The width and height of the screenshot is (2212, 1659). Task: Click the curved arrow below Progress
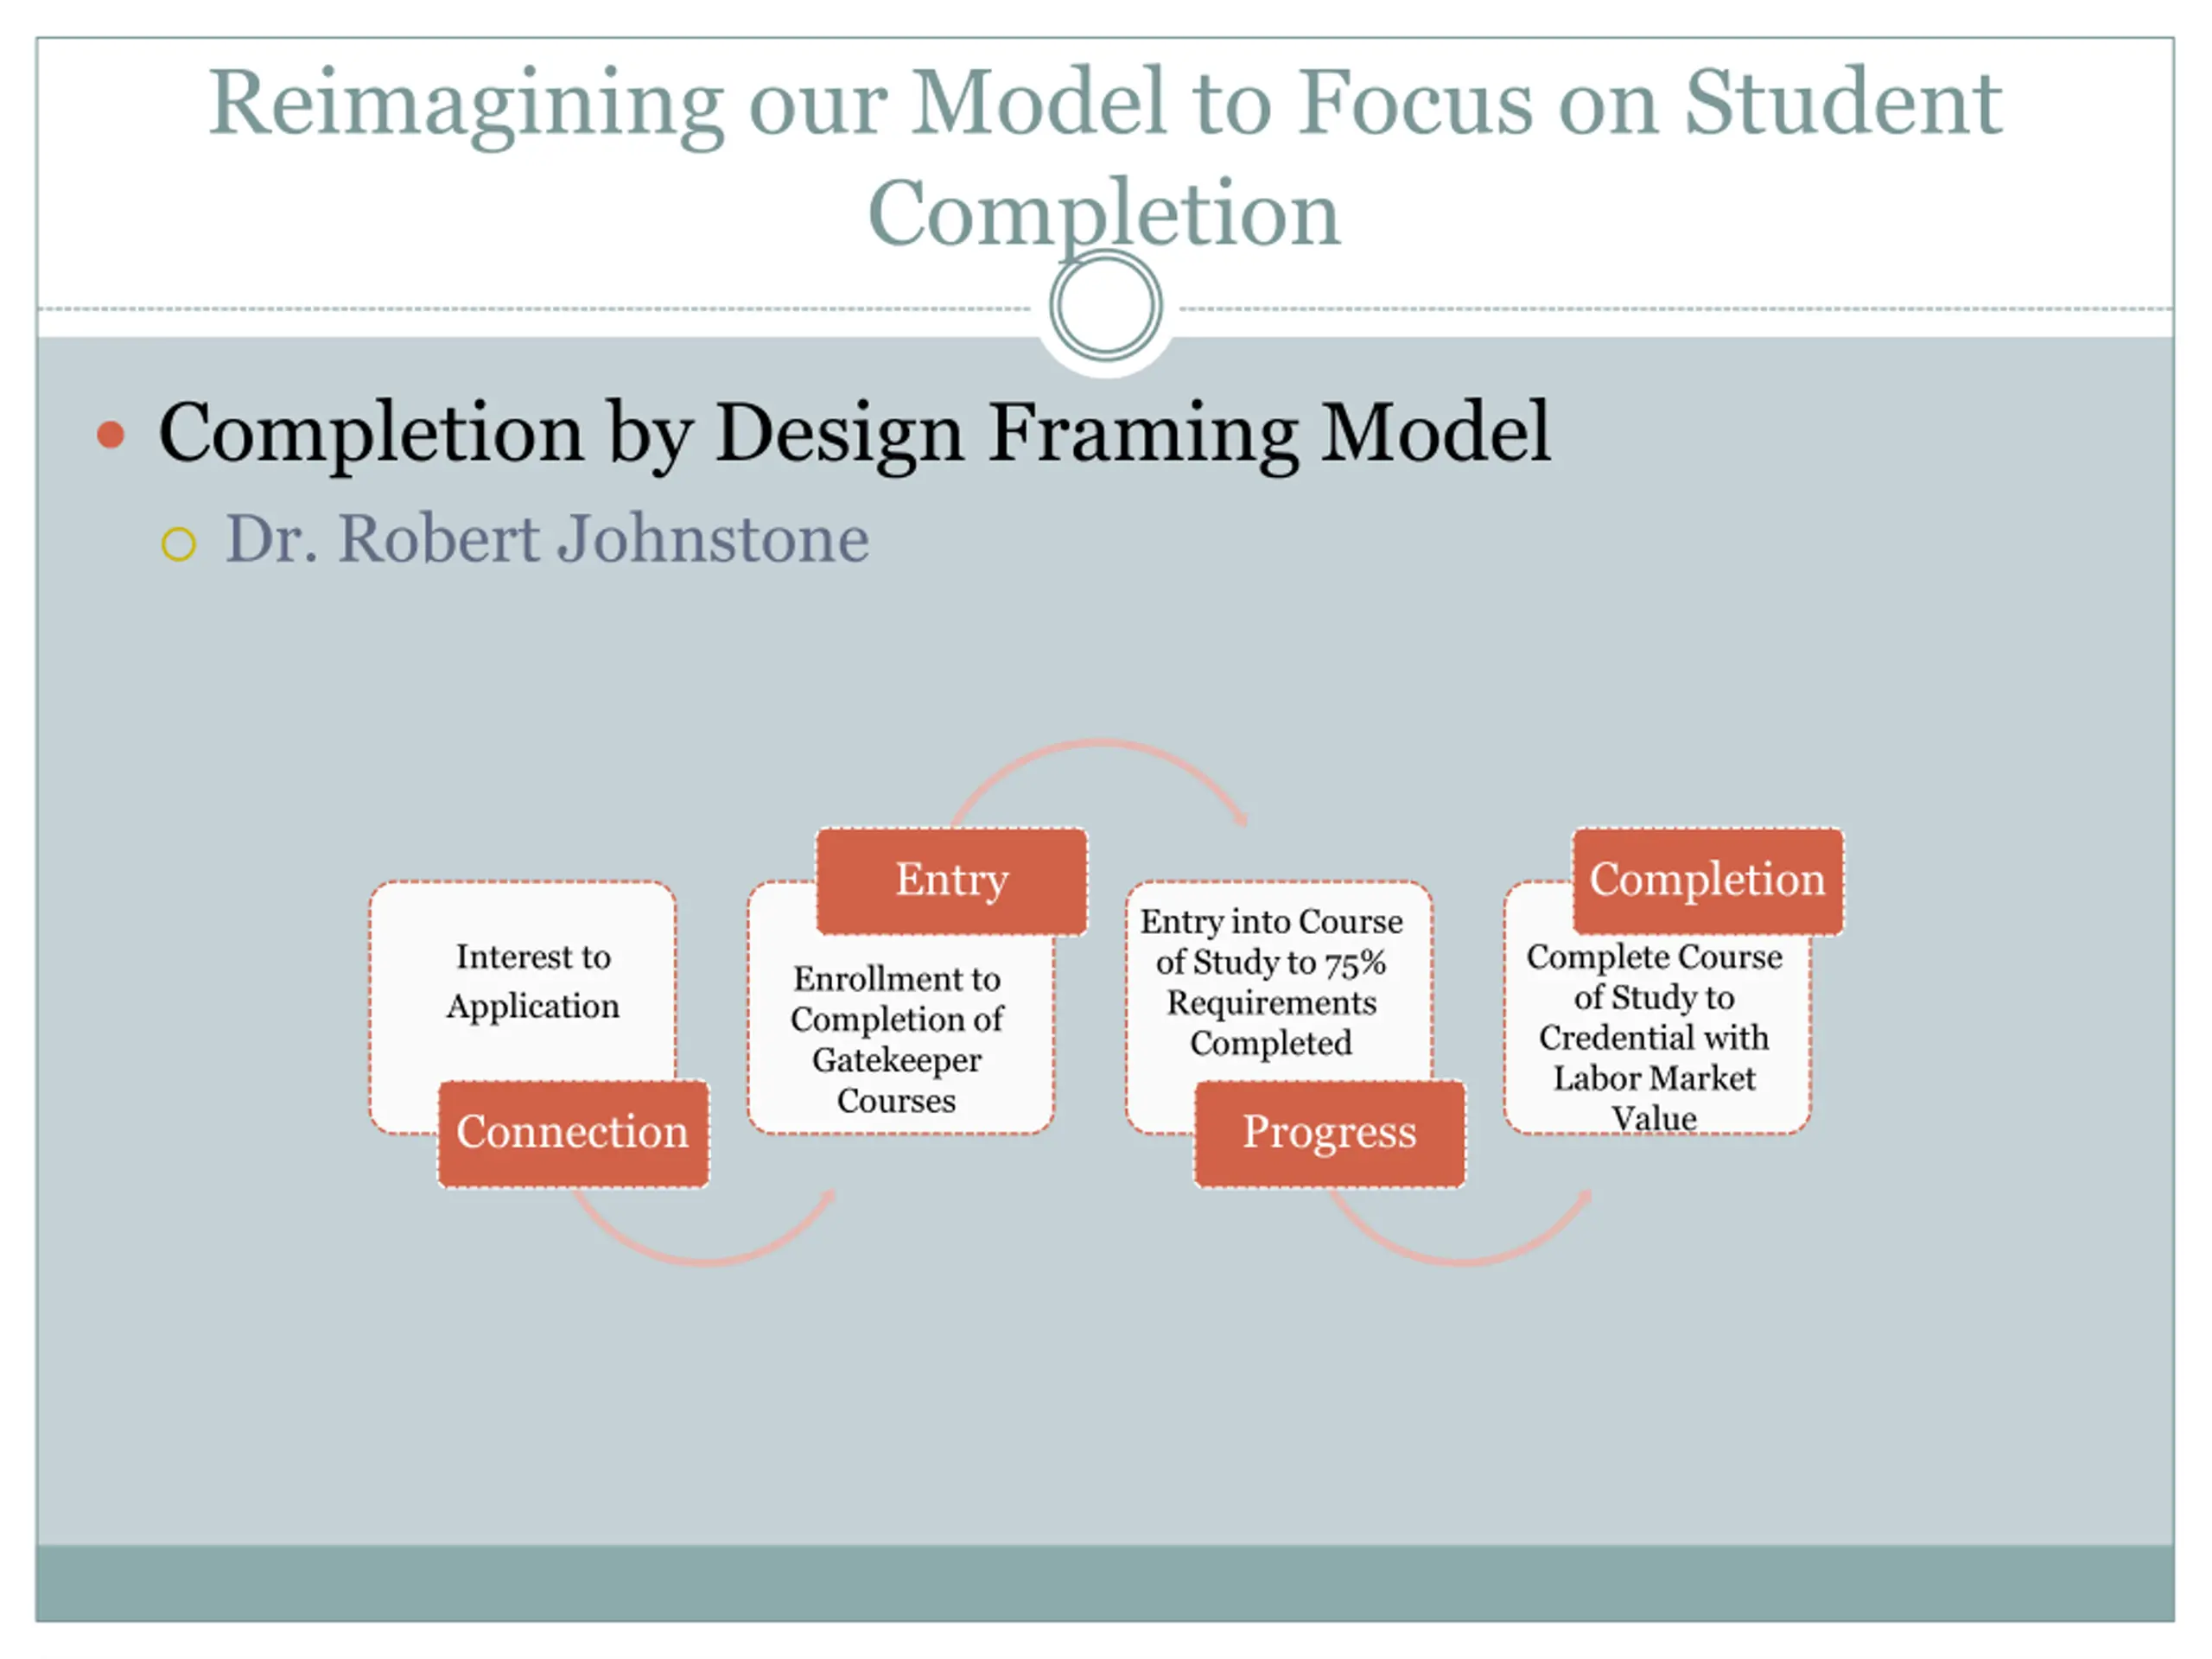coord(1460,1229)
